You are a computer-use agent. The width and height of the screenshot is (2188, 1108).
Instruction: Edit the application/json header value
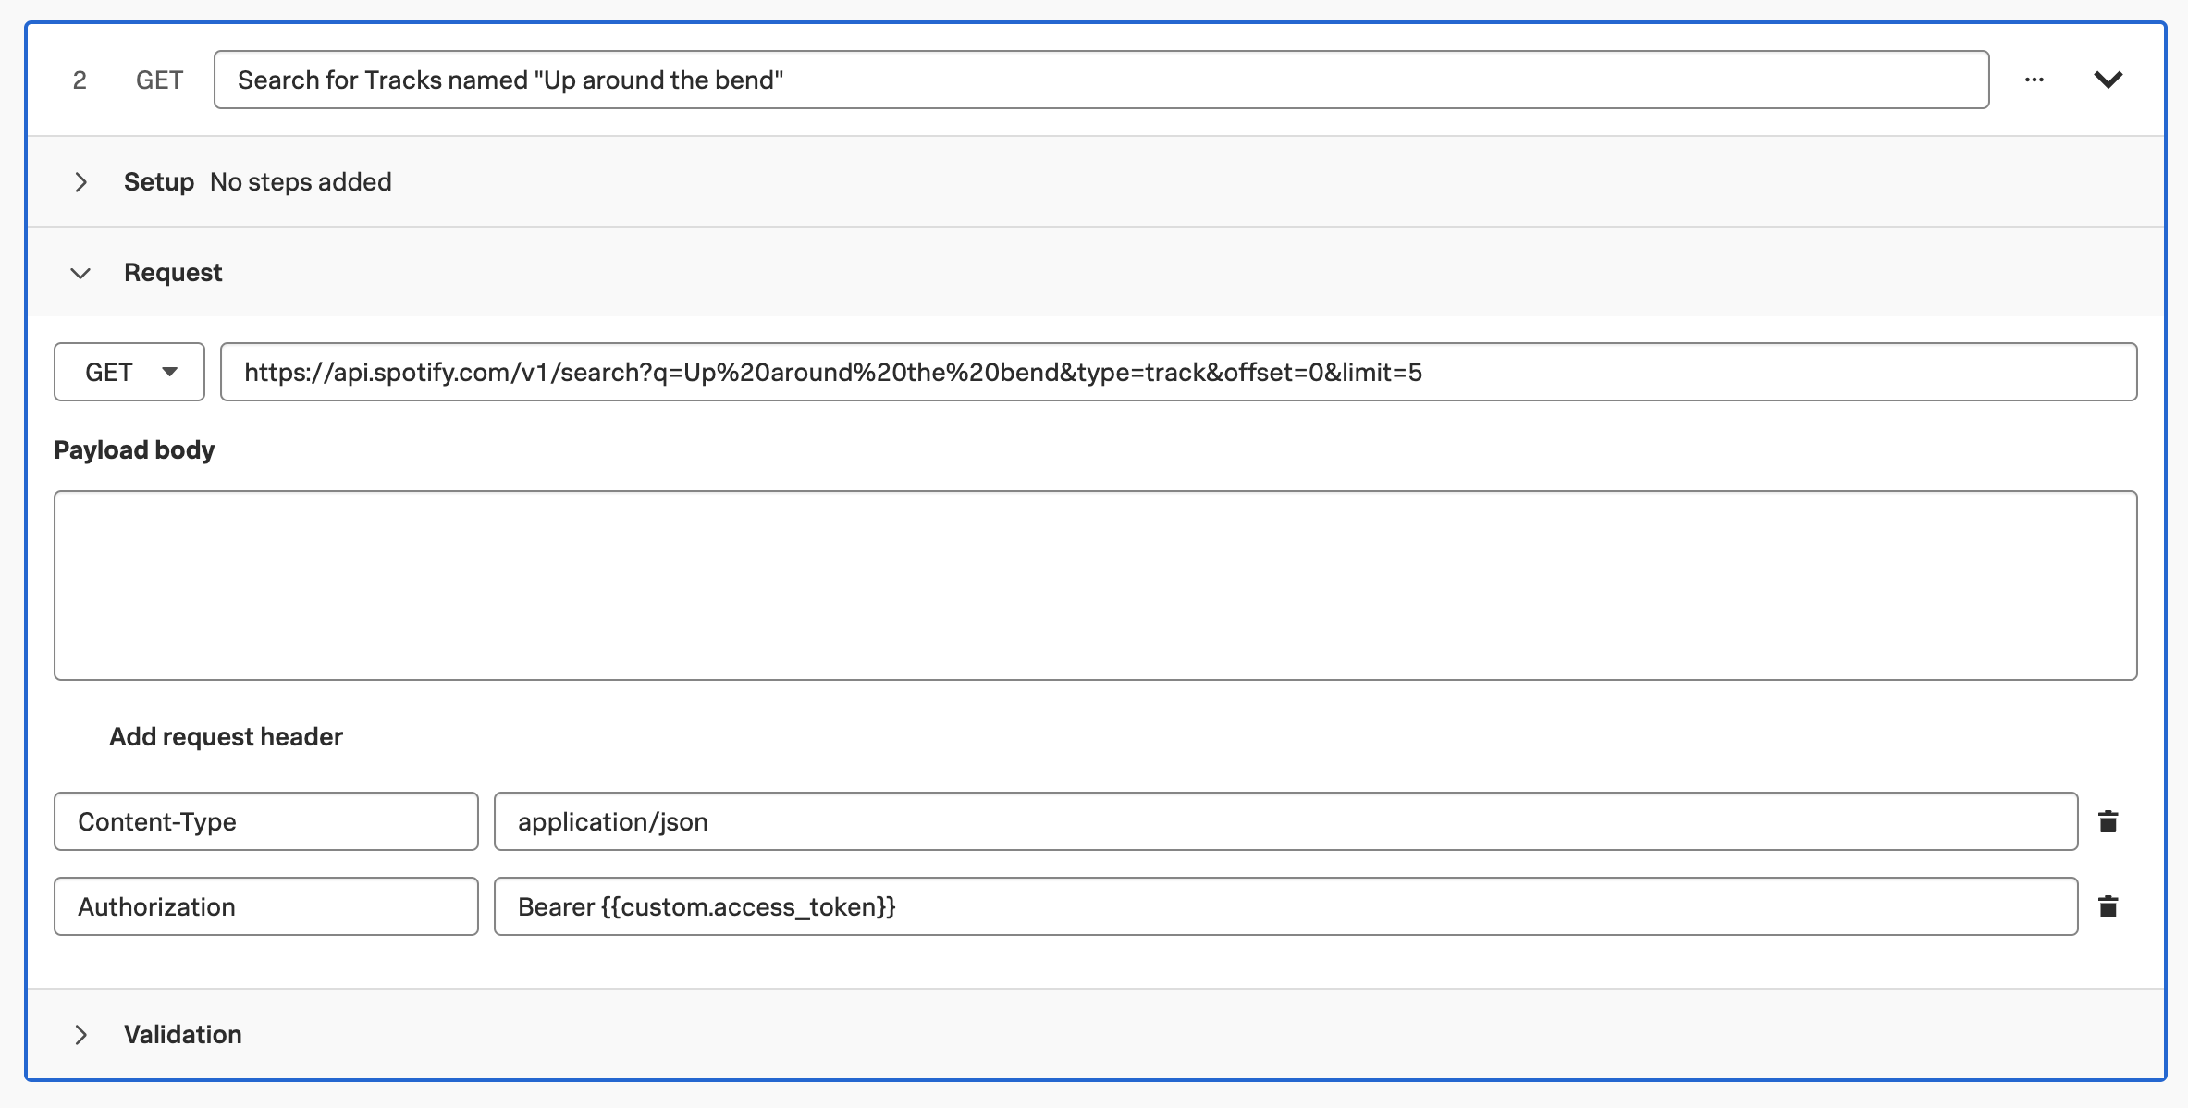tap(1285, 821)
